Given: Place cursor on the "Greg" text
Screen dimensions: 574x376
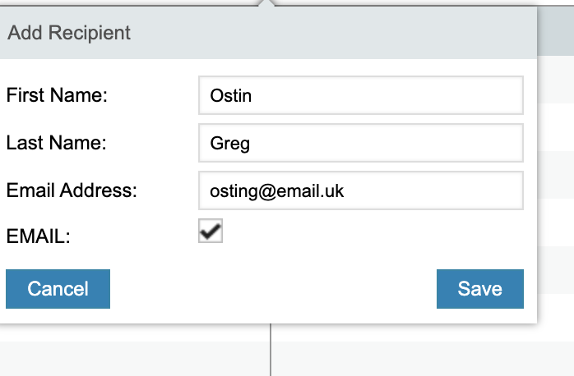Looking at the screenshot, I should click(230, 144).
